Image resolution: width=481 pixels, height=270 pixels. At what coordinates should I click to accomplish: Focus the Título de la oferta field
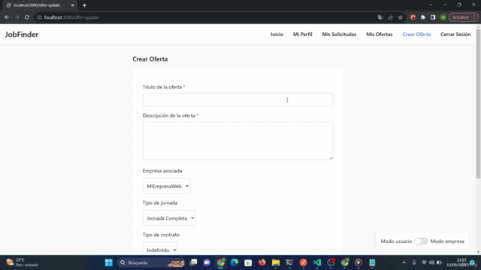[237, 100]
